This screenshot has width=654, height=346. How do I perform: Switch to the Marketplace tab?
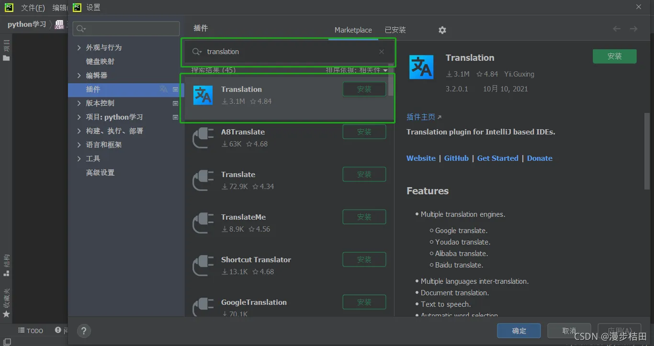(353, 30)
